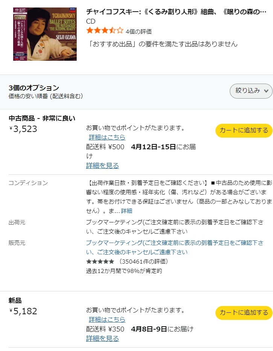This screenshot has width=273, height=351.
Task: Click the 新品 condition heading
Action: [15, 300]
